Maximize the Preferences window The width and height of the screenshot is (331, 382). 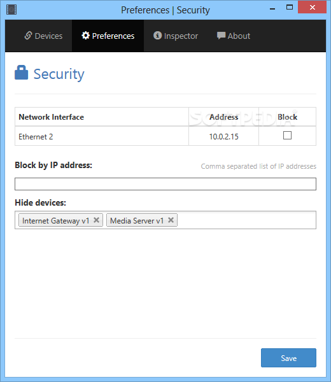point(290,7)
